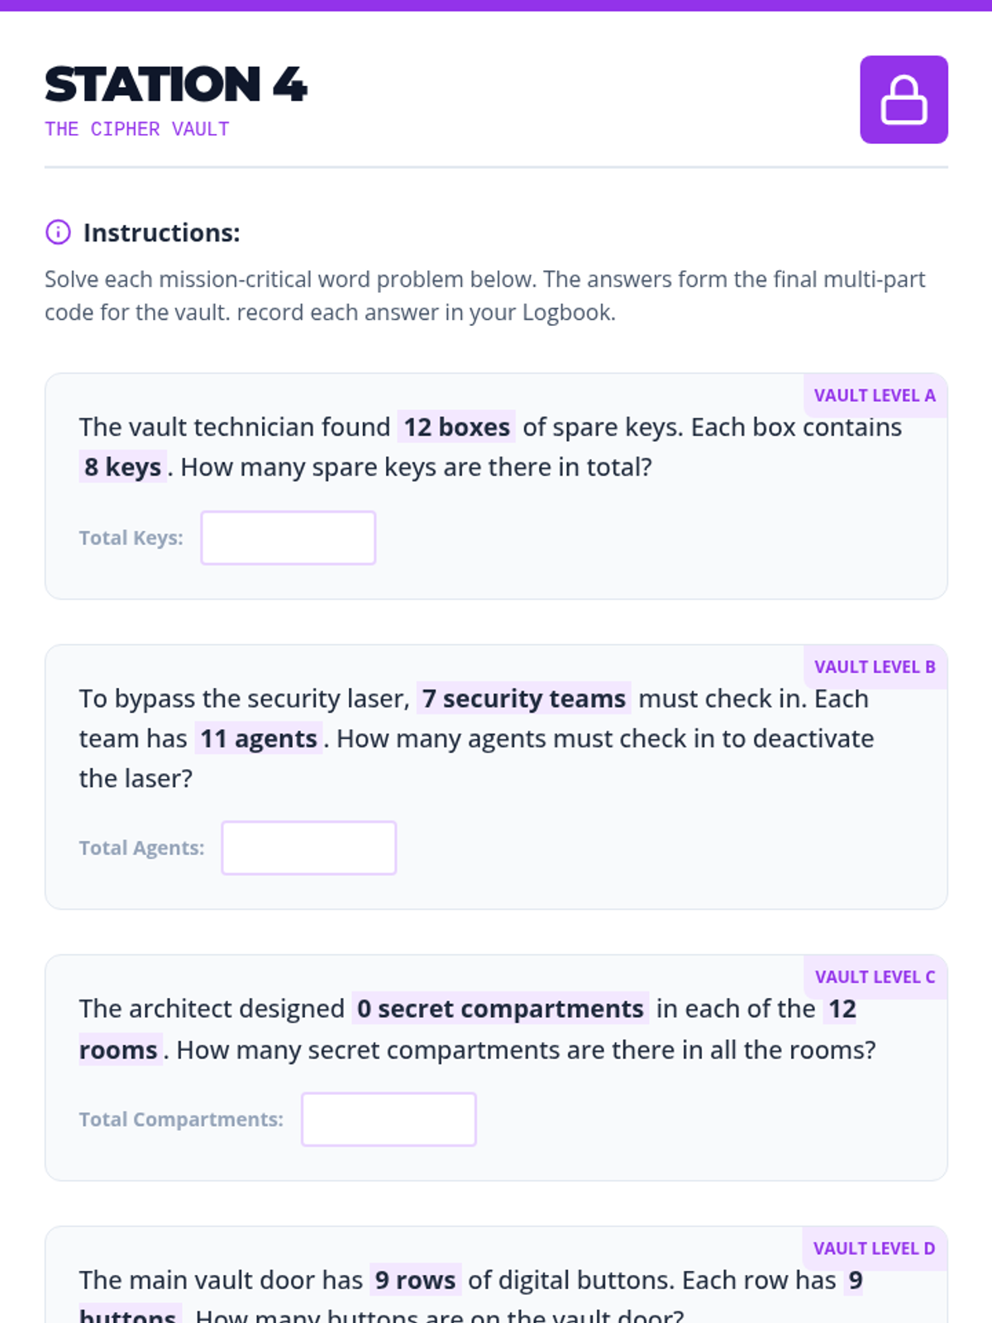Image resolution: width=992 pixels, height=1323 pixels.
Task: Click the highlighted '0 secret compartments' text
Action: pos(500,1009)
